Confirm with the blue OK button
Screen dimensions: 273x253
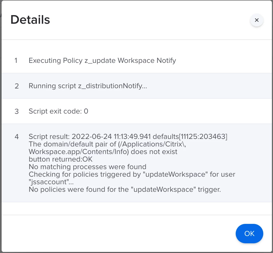pos(249,234)
